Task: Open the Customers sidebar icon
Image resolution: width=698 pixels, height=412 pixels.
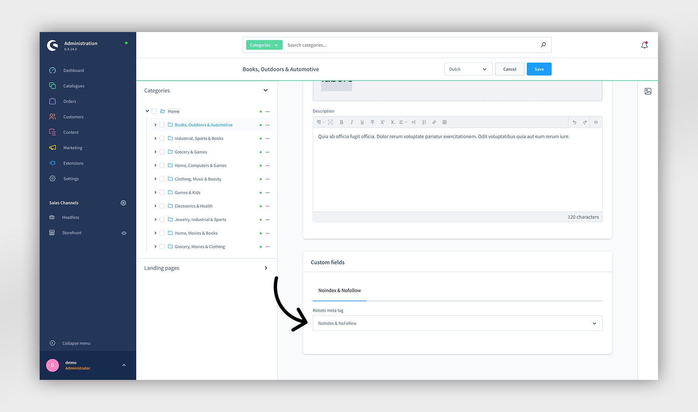Action: click(53, 117)
